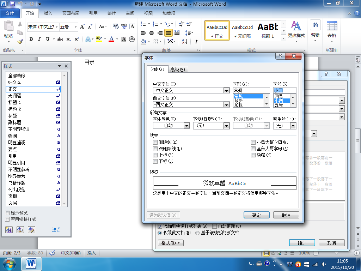Click the Windows Start button
361x271 pixels.
[x=9, y=264]
